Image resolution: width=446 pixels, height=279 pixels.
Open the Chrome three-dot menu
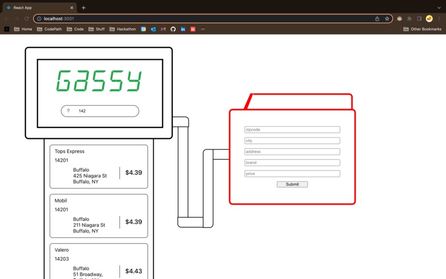pyautogui.click(x=439, y=18)
